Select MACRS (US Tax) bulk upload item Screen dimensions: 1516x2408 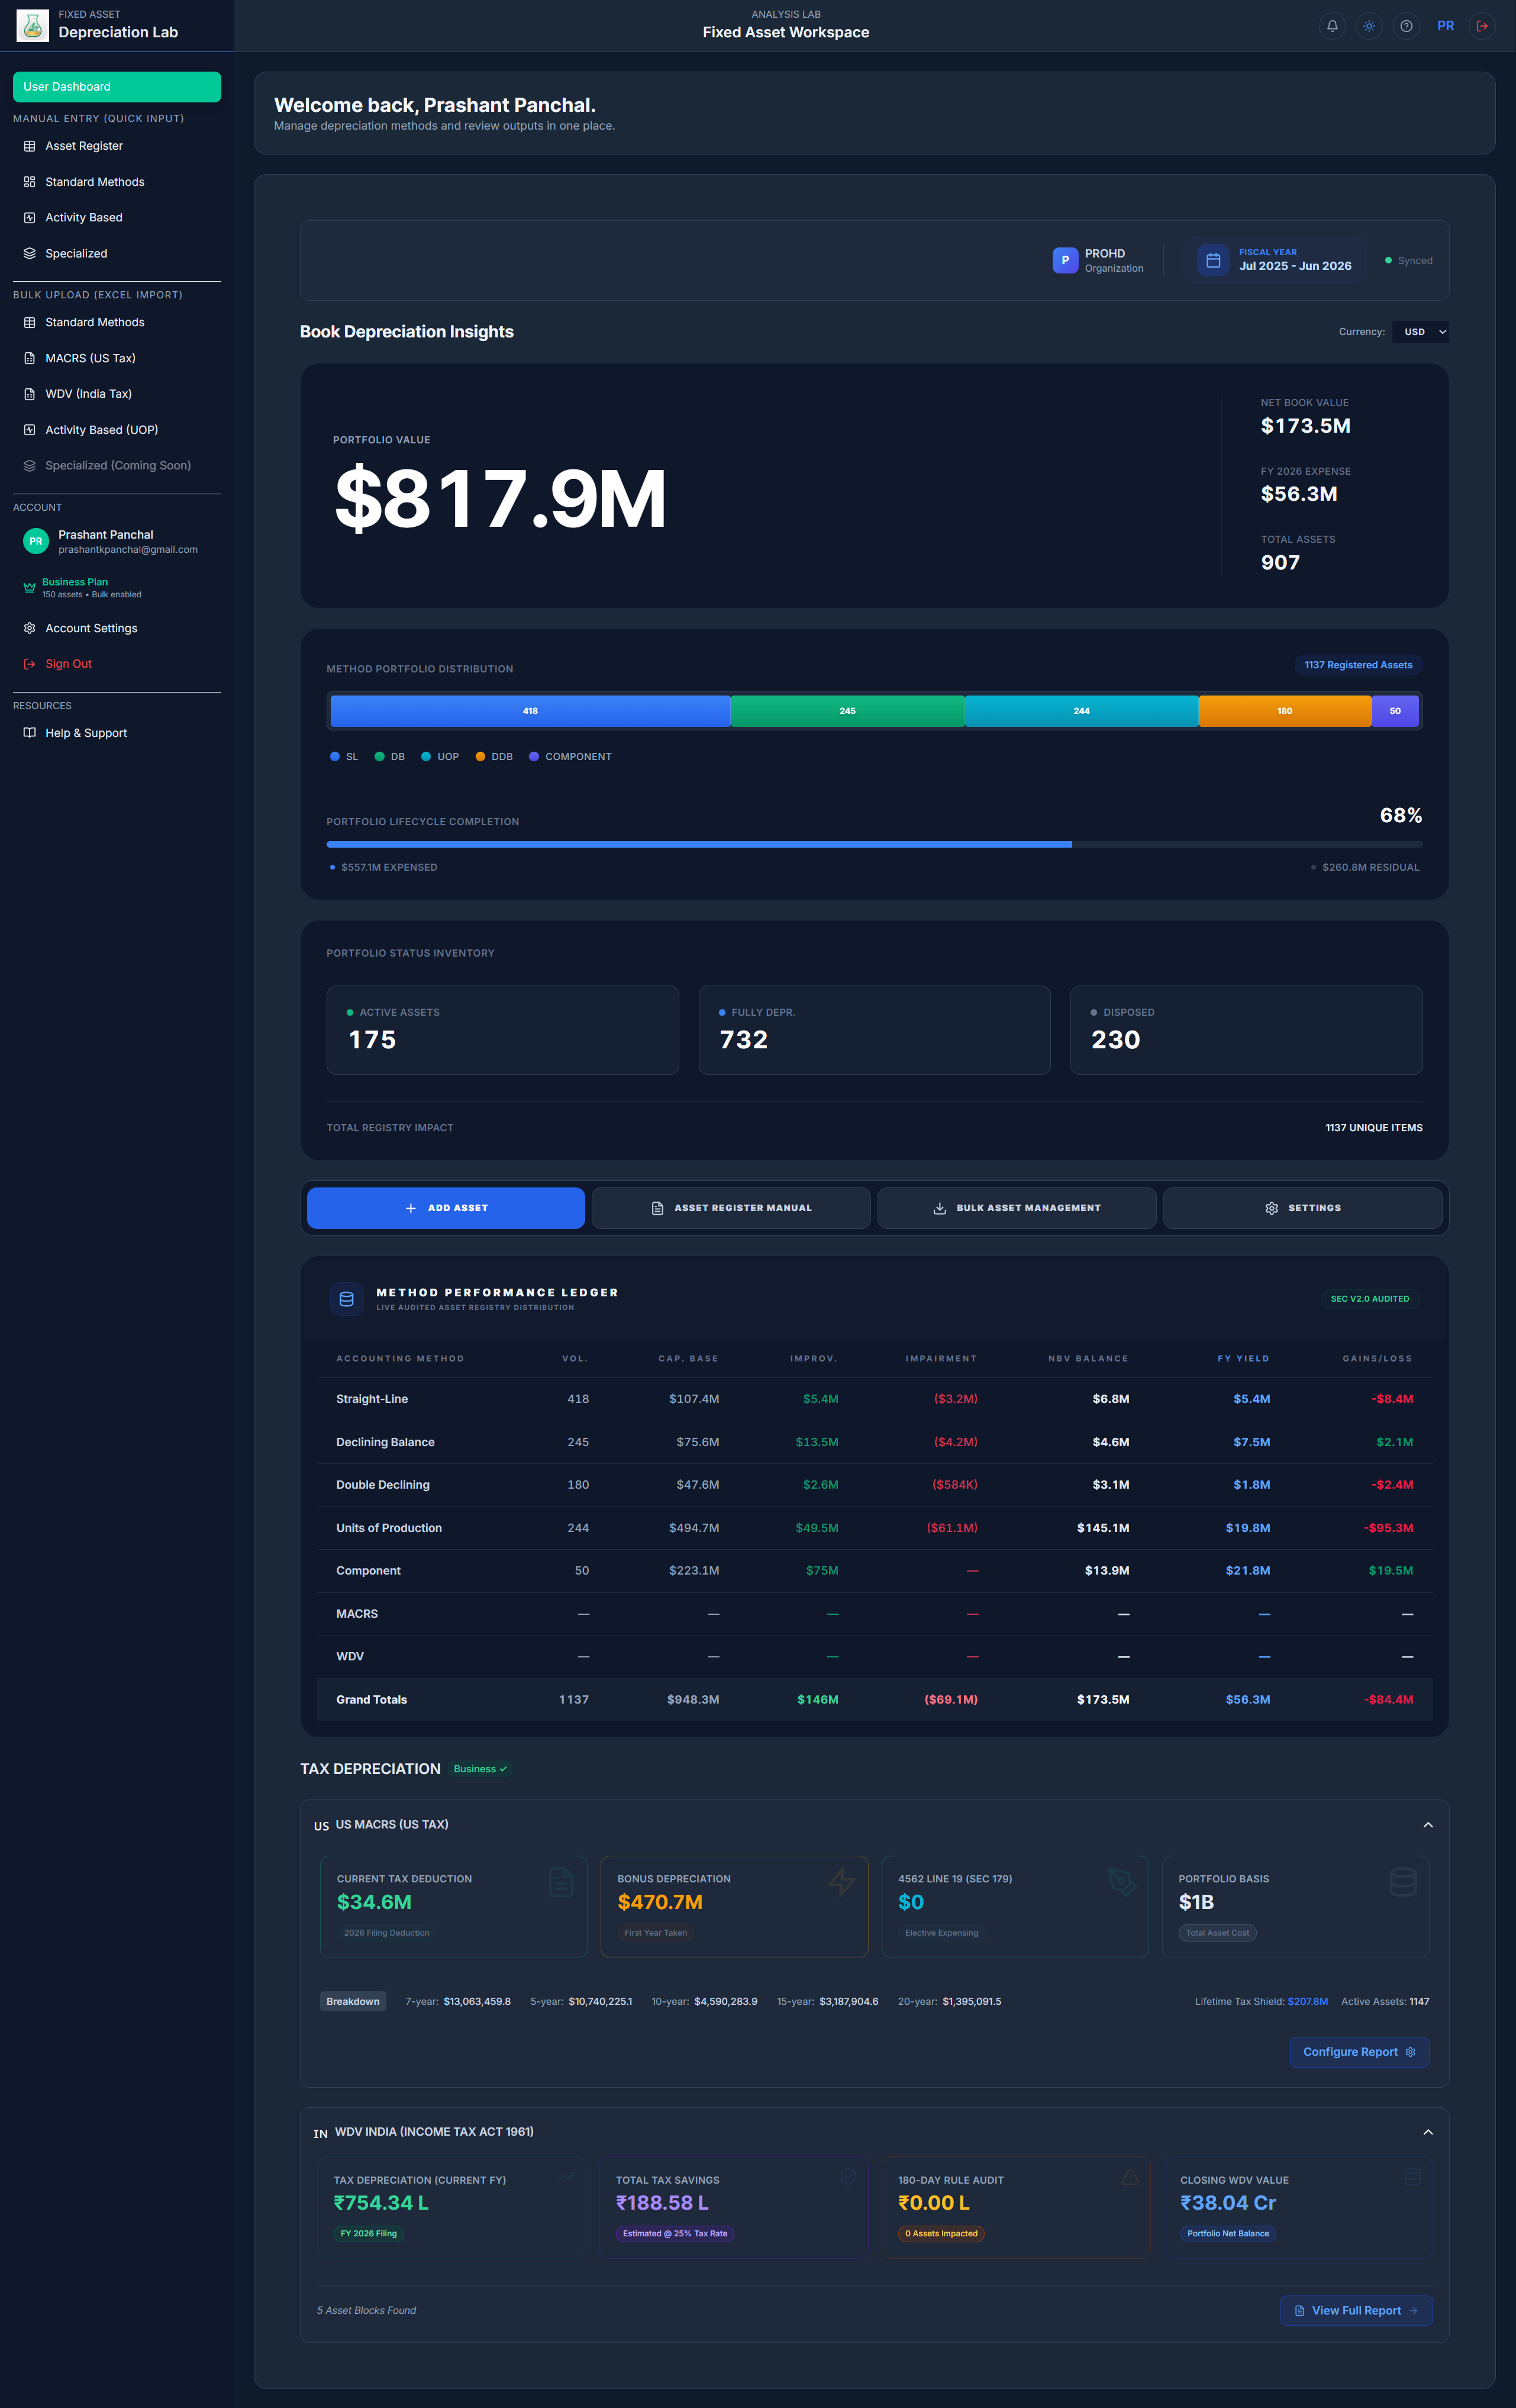click(x=90, y=358)
